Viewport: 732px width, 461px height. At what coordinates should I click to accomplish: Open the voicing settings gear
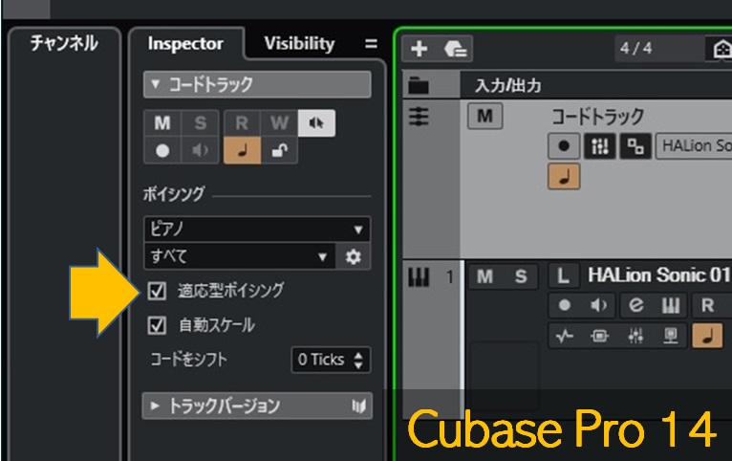(x=354, y=256)
